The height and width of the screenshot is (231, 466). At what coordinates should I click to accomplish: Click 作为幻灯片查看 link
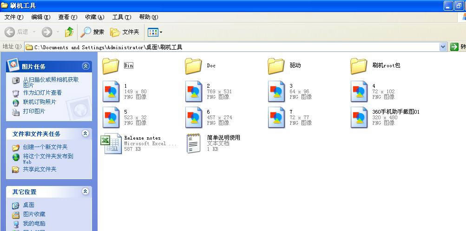(x=42, y=93)
